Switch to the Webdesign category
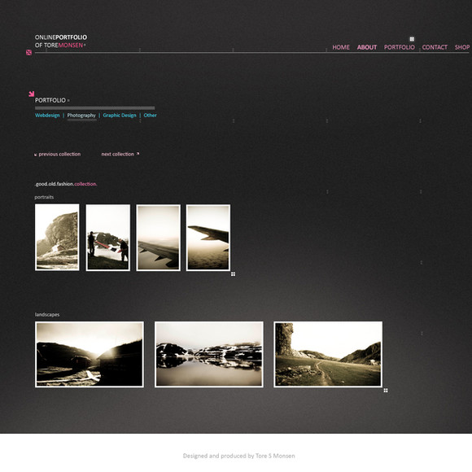 (x=47, y=116)
